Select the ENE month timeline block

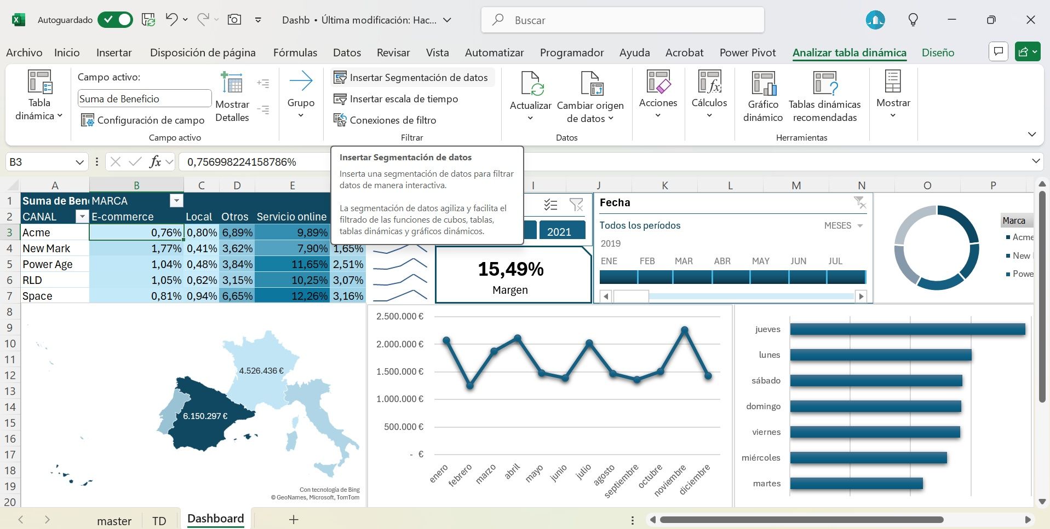(618, 277)
